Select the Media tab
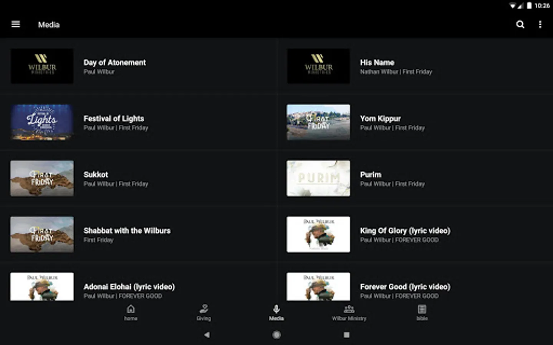 (x=276, y=313)
